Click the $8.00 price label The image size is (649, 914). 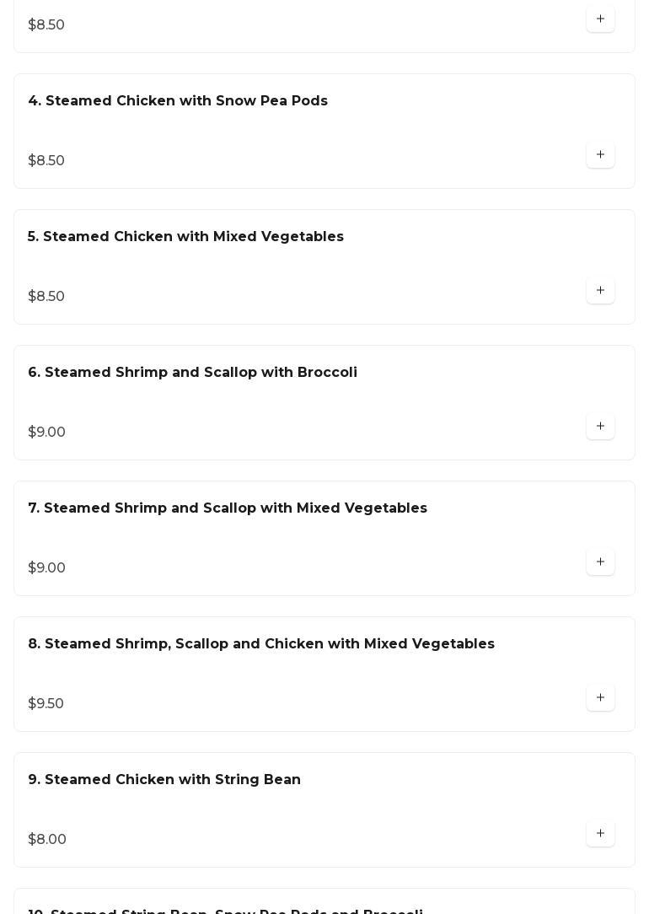tap(47, 840)
